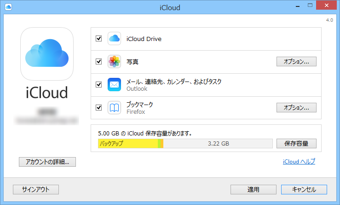Click the iCloud wordmark under the logo
The image size is (340, 205).
(47, 93)
